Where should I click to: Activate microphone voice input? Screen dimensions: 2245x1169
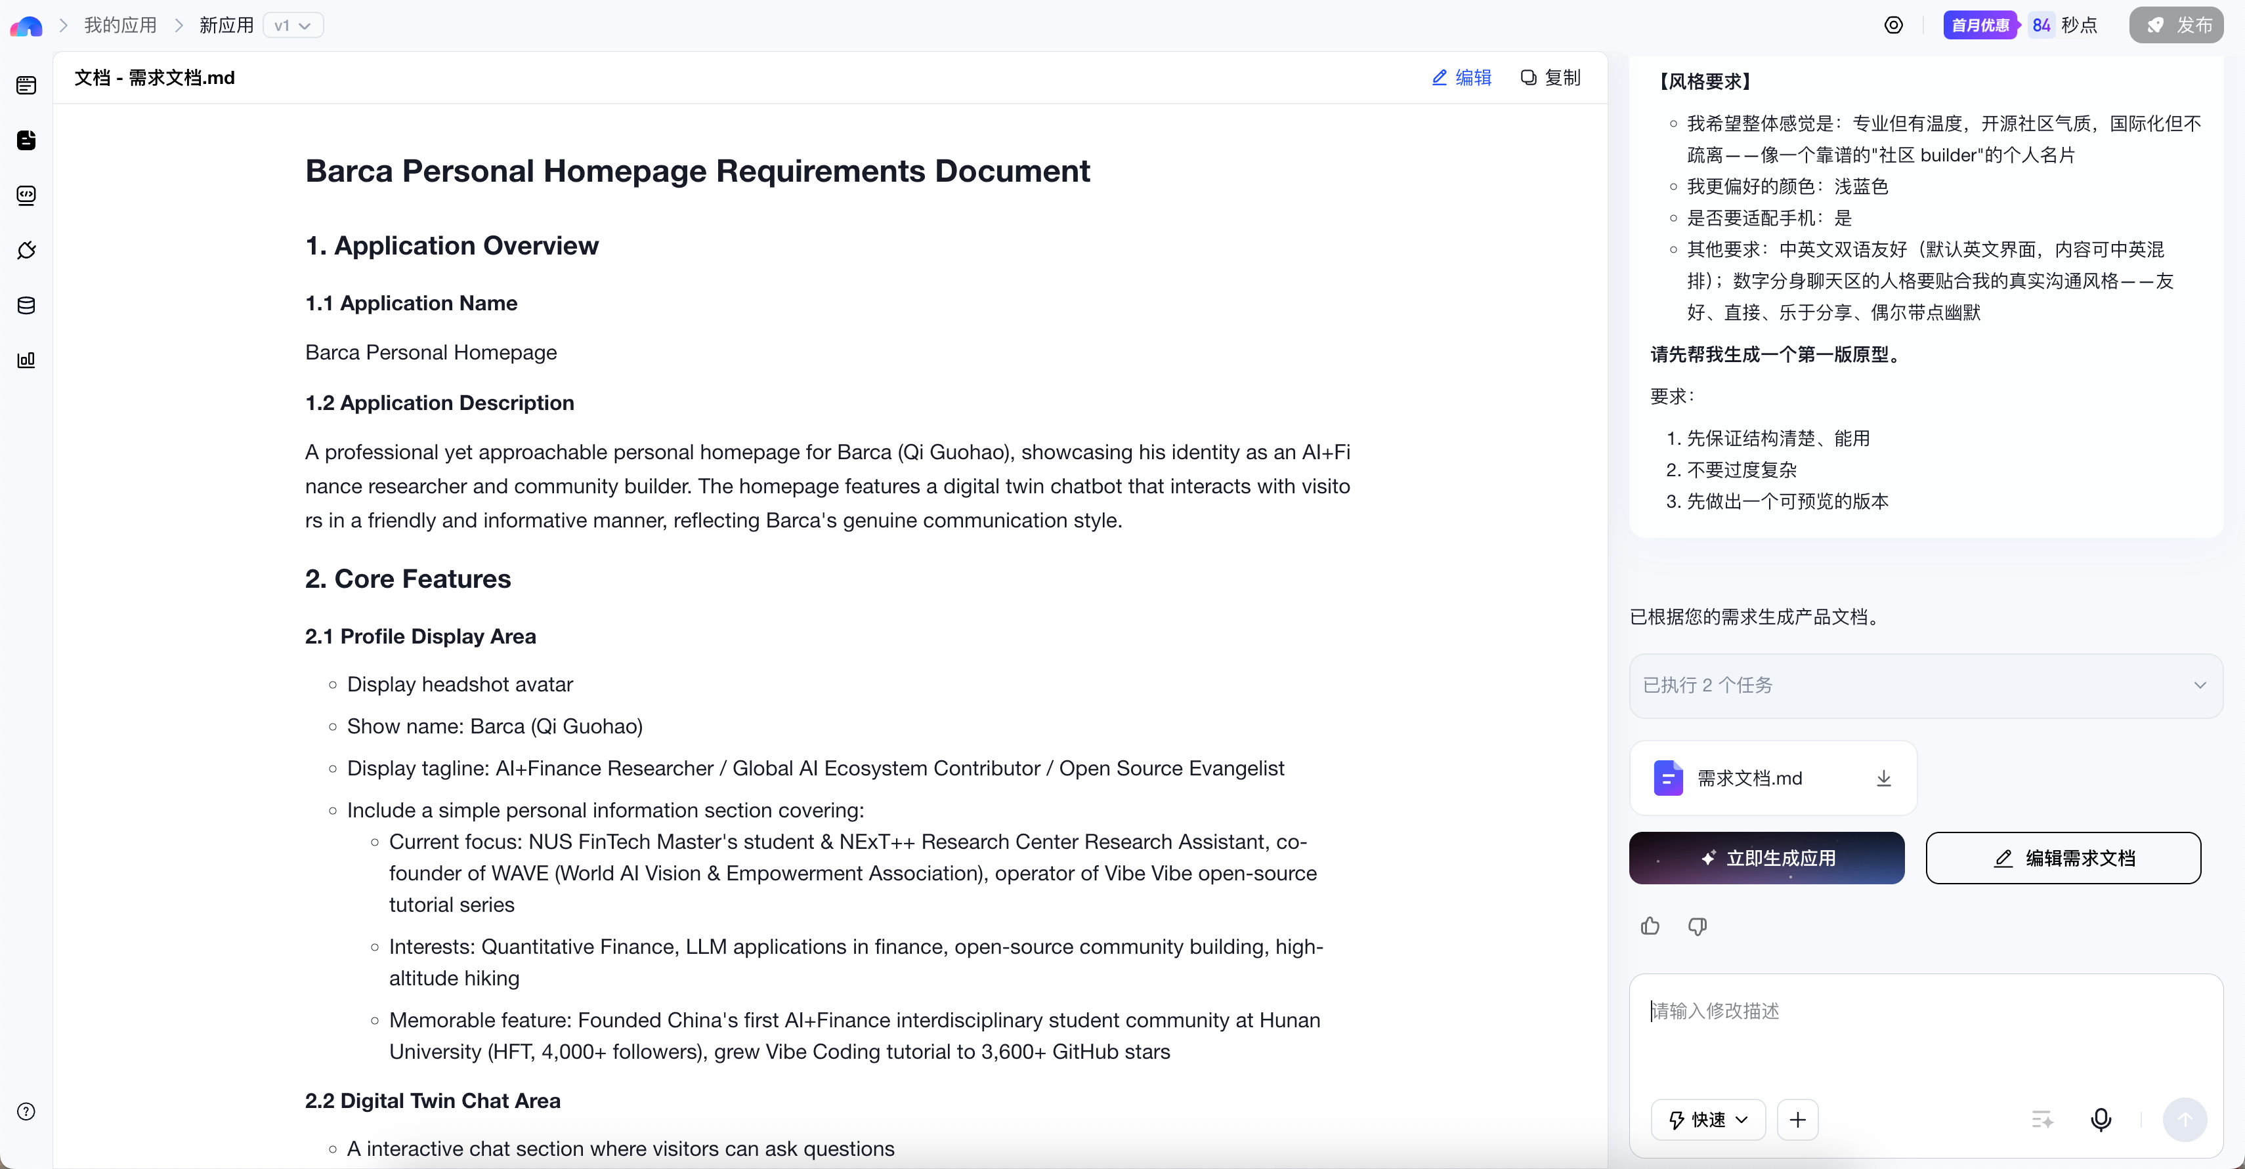(x=2101, y=1119)
